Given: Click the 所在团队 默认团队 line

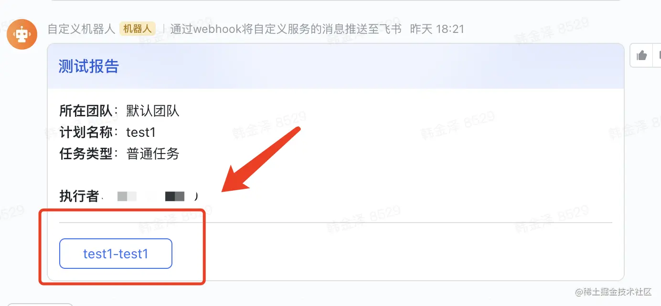Looking at the screenshot, I should coord(119,111).
